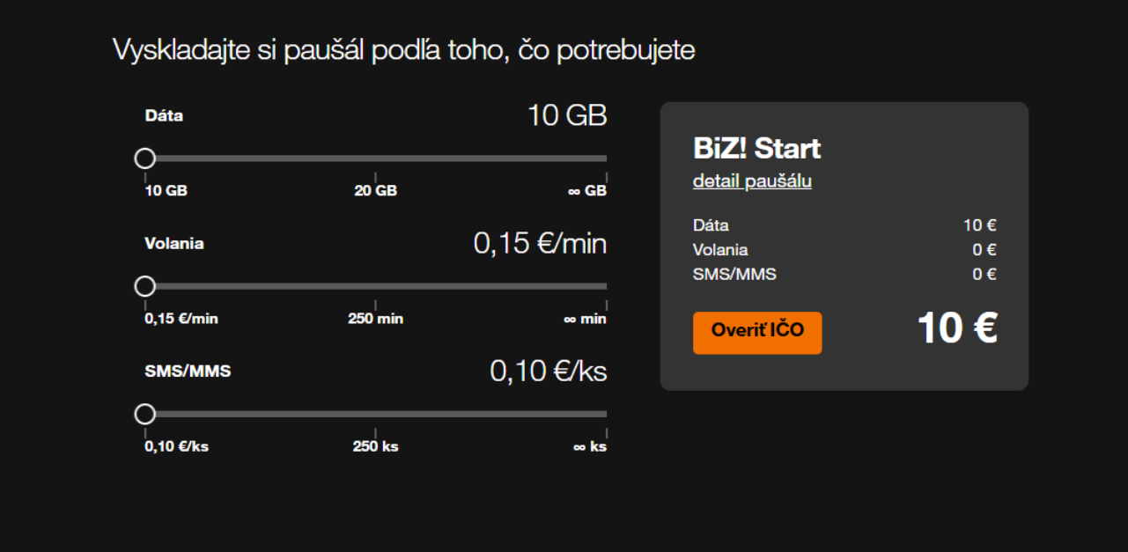Click the Volania slider handle
The image size is (1128, 552).
(145, 286)
